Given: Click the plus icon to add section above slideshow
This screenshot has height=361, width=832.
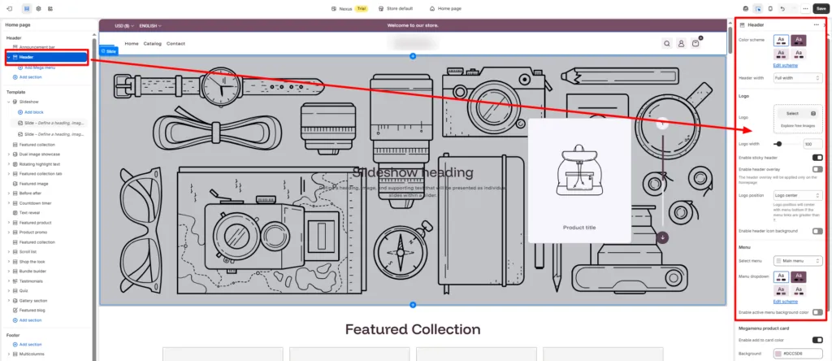Looking at the screenshot, I should pos(413,56).
